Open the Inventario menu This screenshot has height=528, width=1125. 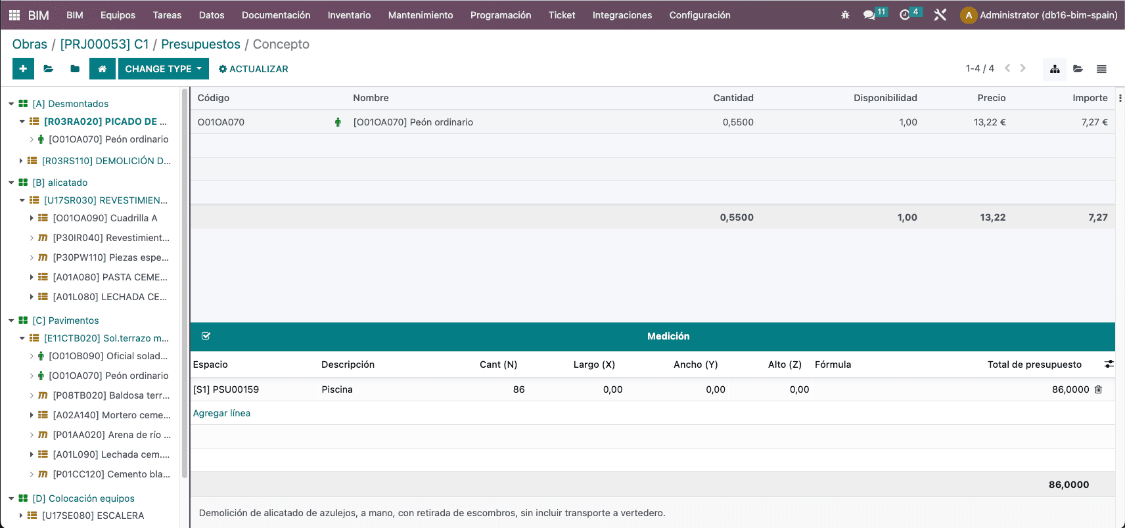pos(349,15)
